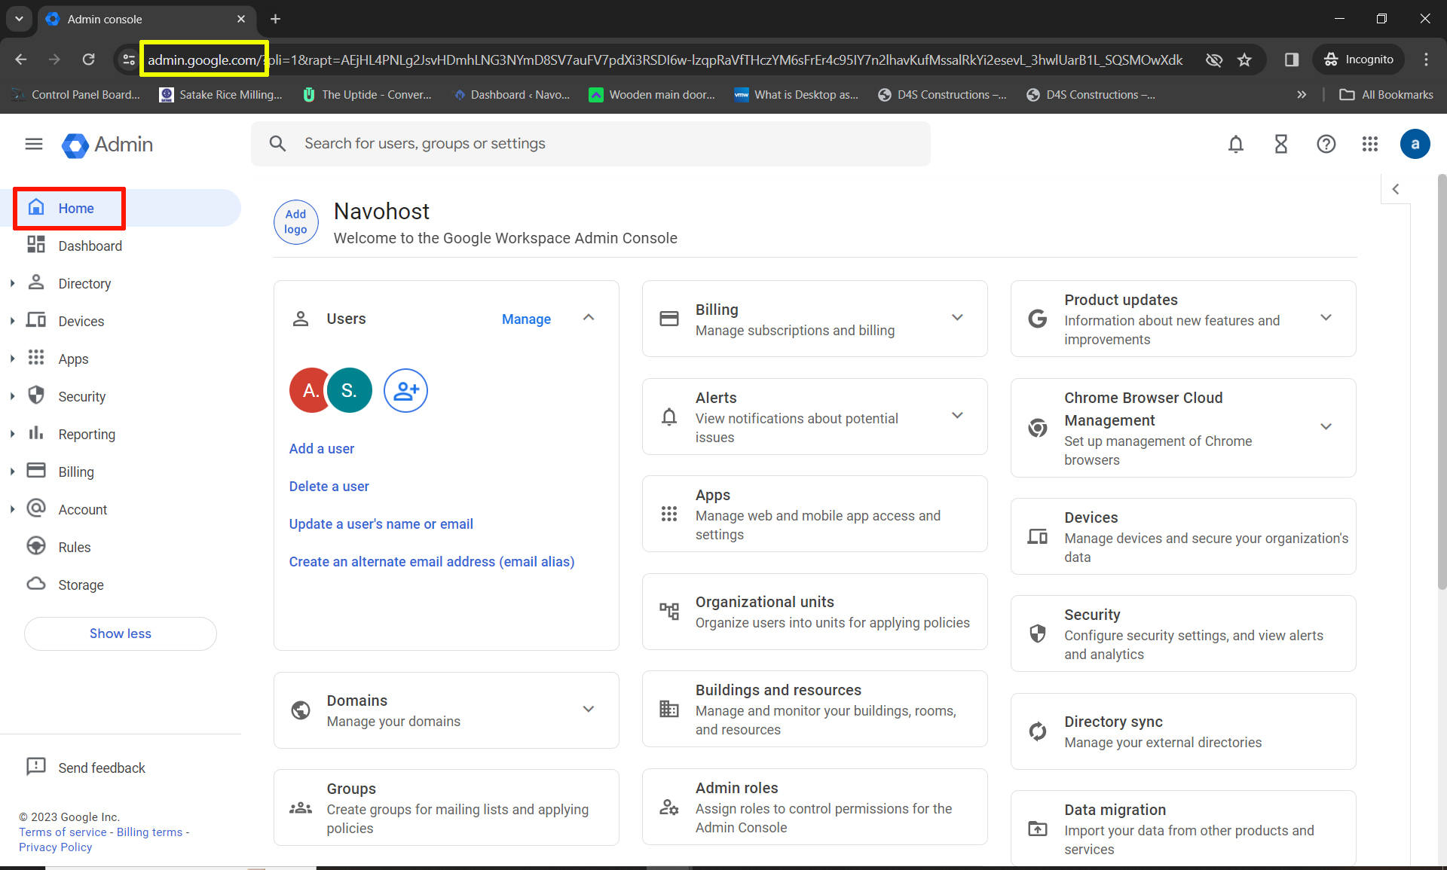Go back to previous page
The image size is (1447, 870).
[21, 60]
